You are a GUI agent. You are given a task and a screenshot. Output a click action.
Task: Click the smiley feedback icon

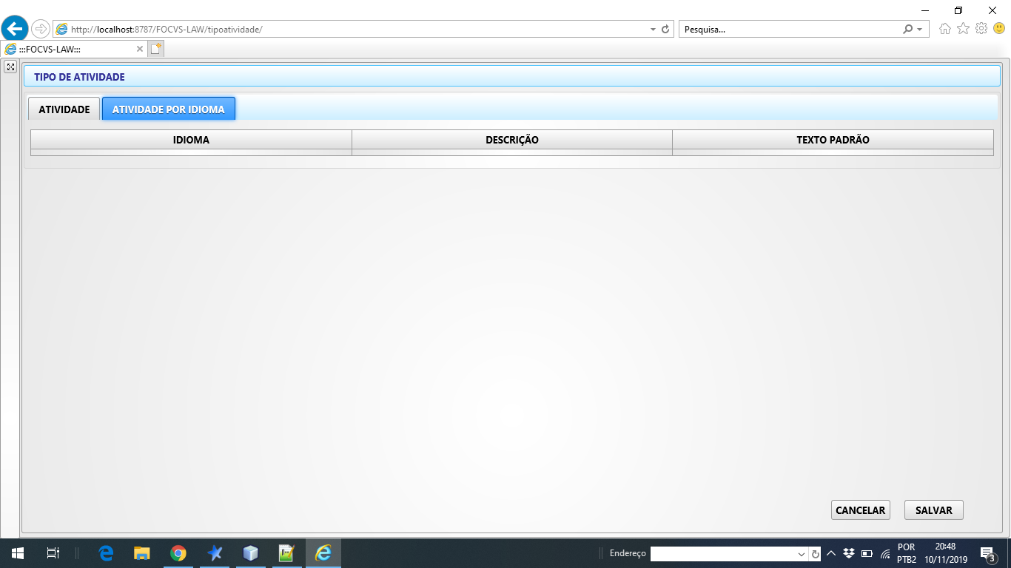tap(999, 29)
